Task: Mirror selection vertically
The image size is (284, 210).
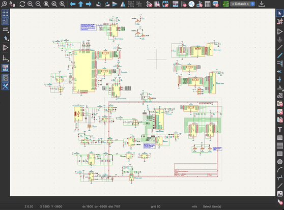Action: [115, 4]
